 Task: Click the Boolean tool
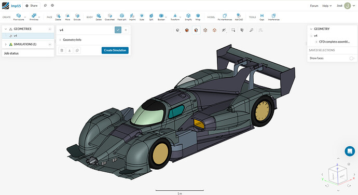(x=161, y=17)
